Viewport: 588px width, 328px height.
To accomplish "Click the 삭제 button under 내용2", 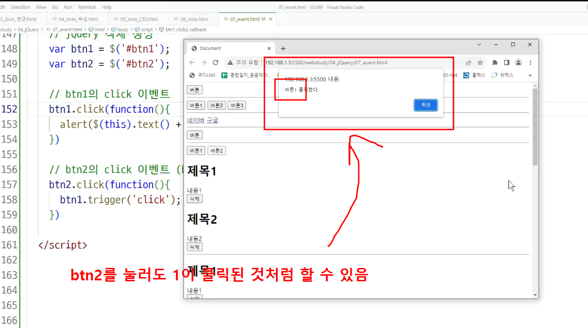I will click(195, 247).
